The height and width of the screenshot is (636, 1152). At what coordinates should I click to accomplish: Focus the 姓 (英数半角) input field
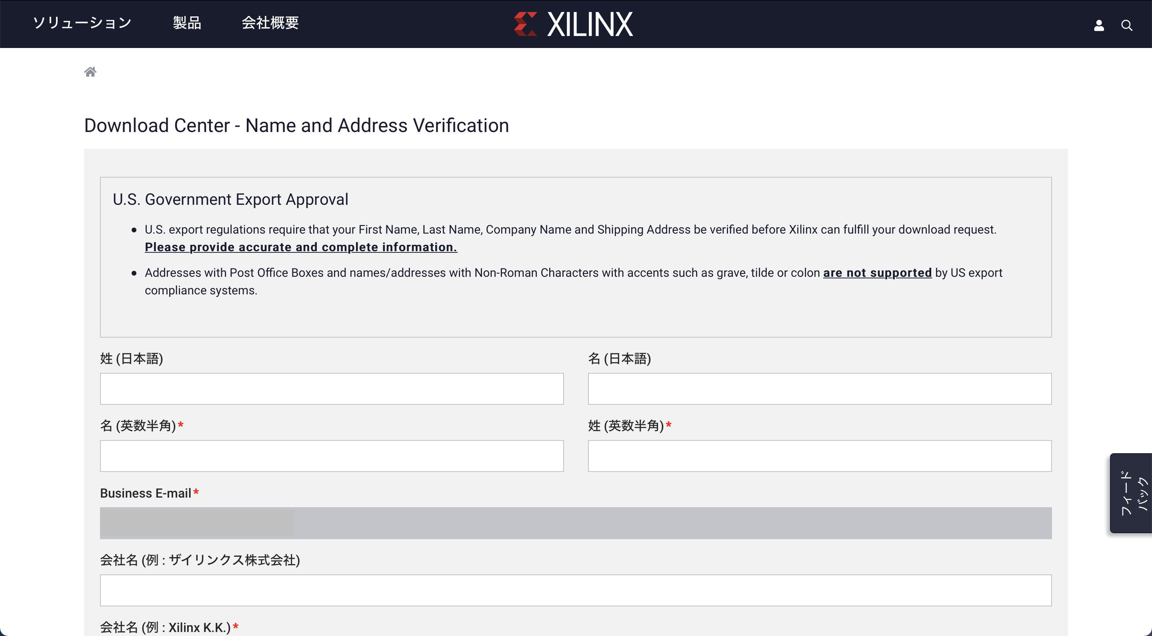click(820, 456)
